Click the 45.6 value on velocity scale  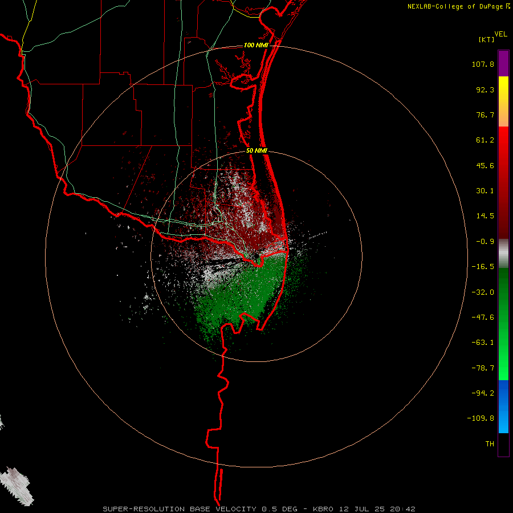485,165
